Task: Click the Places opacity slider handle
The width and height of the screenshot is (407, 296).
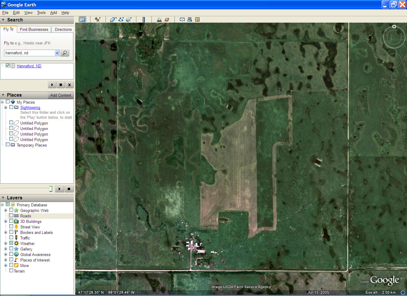Action: [x=51, y=189]
